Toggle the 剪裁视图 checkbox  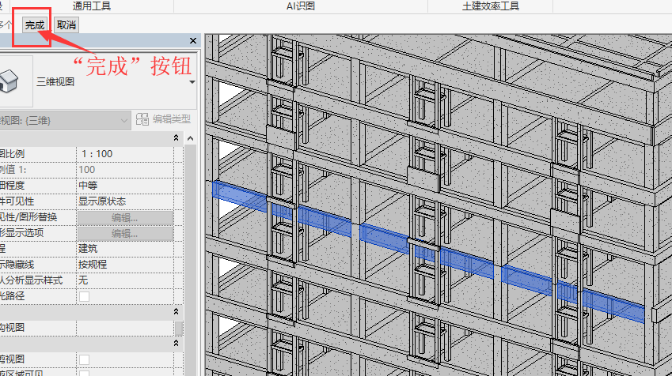click(x=85, y=359)
